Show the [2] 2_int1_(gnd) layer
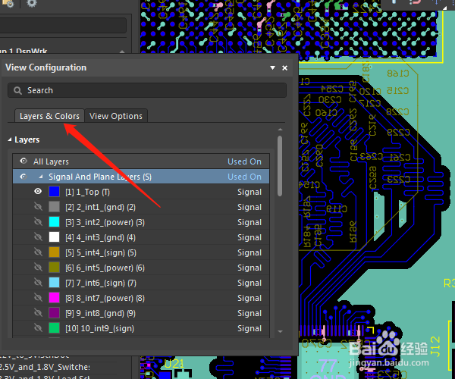The width and height of the screenshot is (455, 379). [x=38, y=206]
